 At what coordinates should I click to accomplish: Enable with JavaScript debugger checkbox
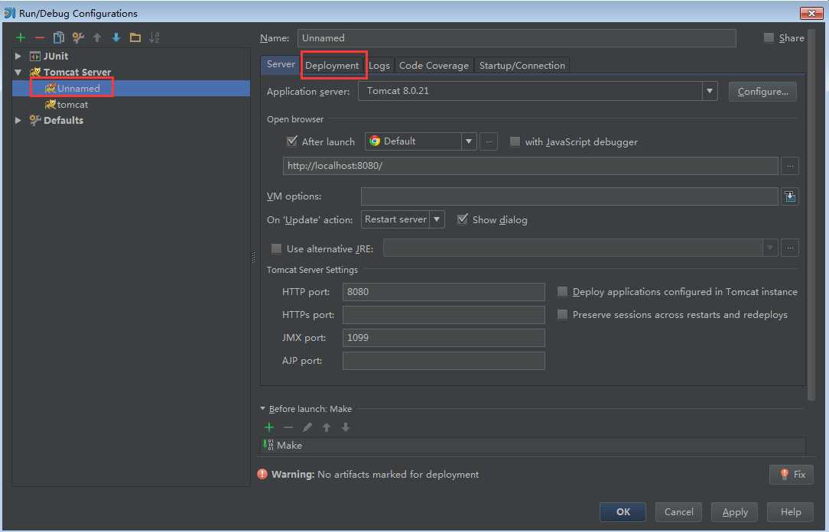pos(515,141)
